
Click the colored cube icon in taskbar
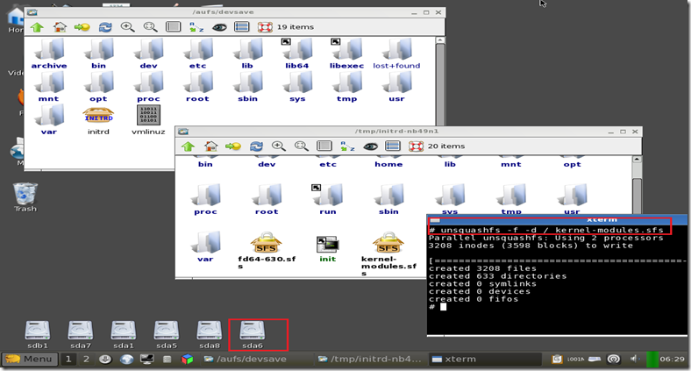click(x=188, y=359)
